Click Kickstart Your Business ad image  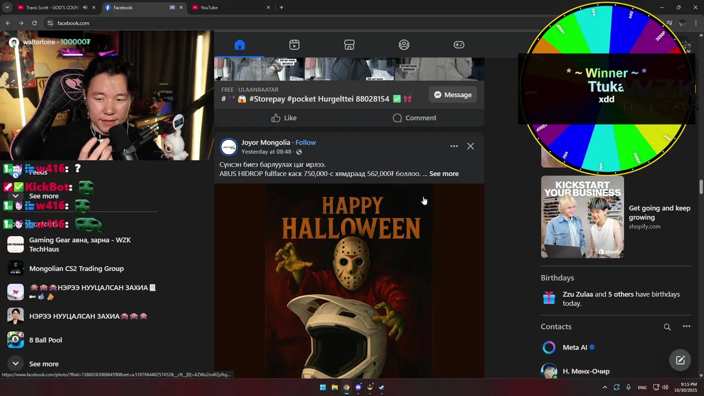(x=582, y=217)
